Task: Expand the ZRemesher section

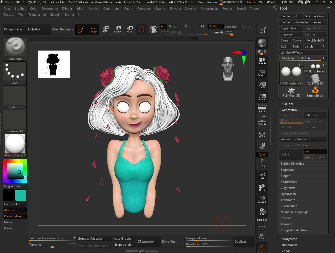Action: click(289, 206)
